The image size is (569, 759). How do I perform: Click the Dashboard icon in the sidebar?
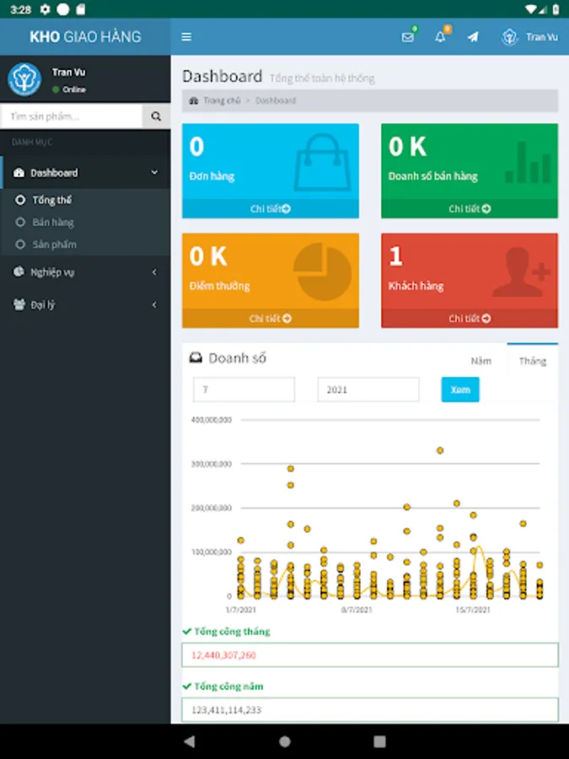(19, 173)
